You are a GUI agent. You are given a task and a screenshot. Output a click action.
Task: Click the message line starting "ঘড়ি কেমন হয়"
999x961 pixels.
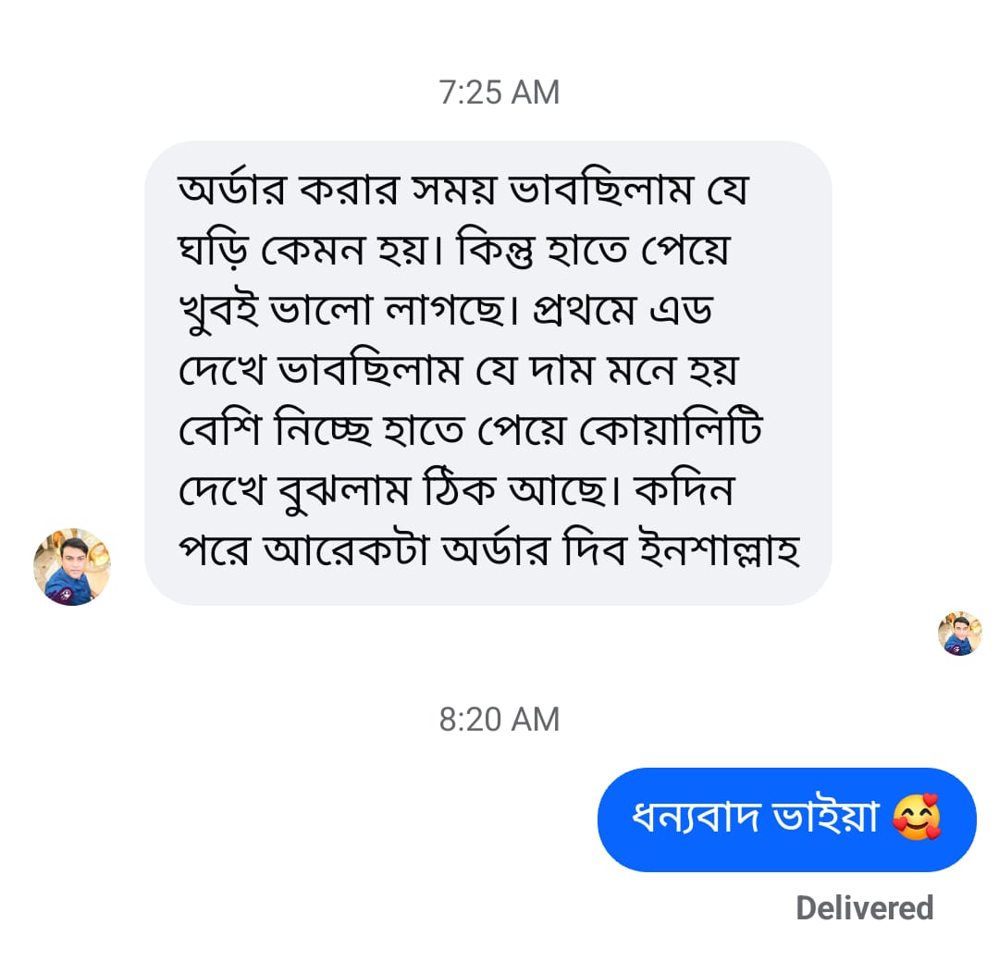pyautogui.click(x=452, y=252)
